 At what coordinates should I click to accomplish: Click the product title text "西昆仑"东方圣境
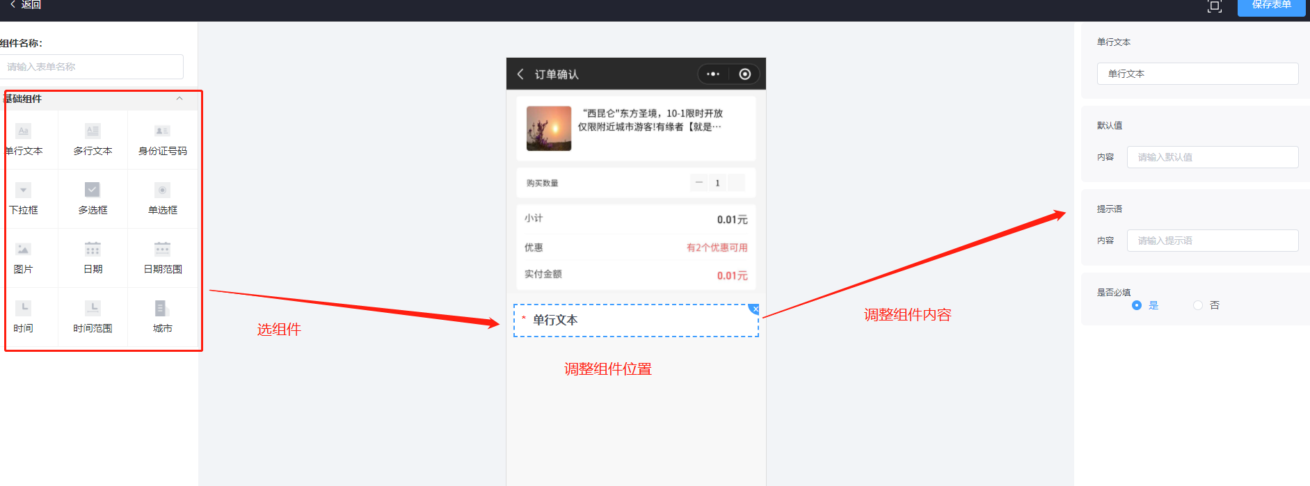point(650,120)
